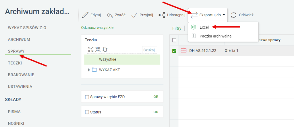Click the Filtry link
The image size is (294, 127).
coord(177,28)
